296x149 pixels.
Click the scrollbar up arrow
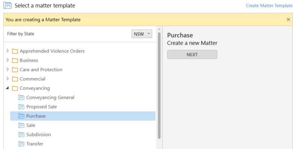pyautogui.click(x=159, y=29)
